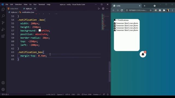
Task: Click the bell notification button on page
Action: [143, 54]
